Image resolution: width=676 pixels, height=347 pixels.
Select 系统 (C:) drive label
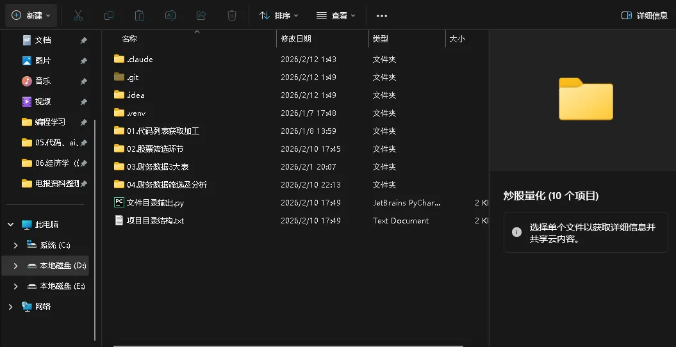click(55, 245)
